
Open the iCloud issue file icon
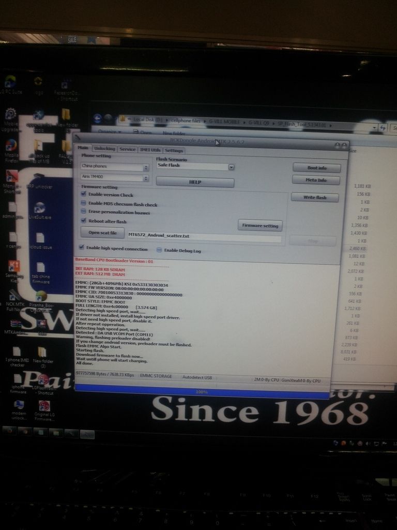(40, 238)
